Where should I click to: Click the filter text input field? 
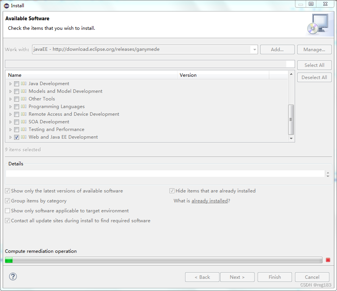point(150,64)
